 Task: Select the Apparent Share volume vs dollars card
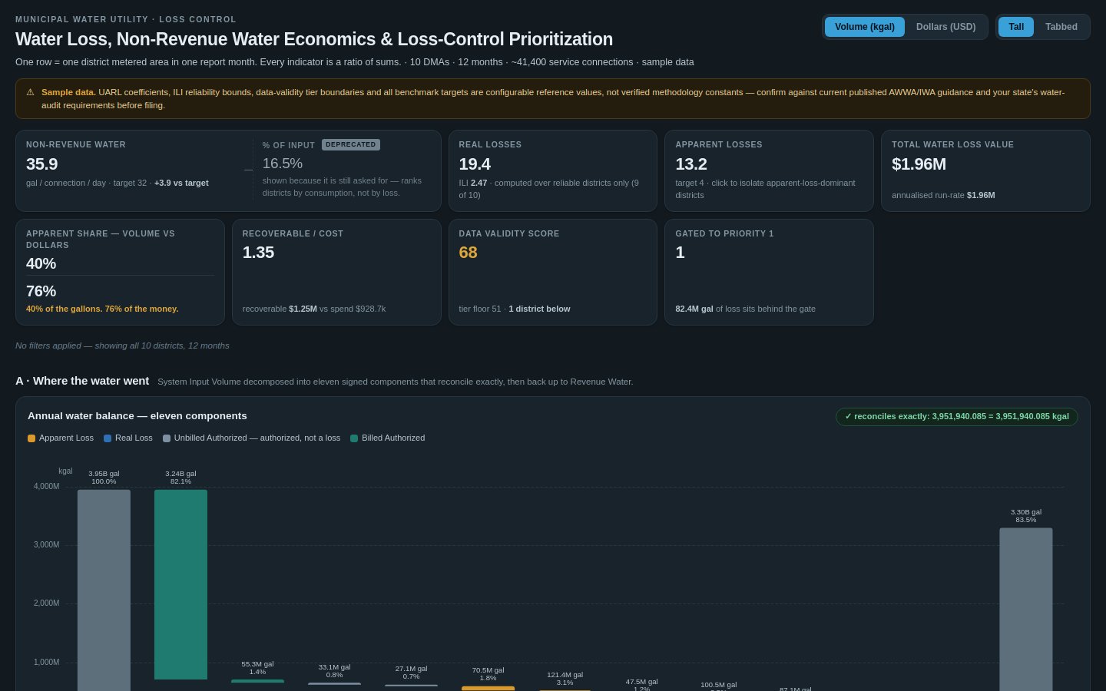pos(120,272)
